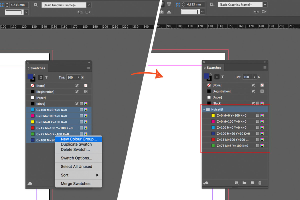Select [Registration] swatch in right panel
The height and width of the screenshot is (200, 300).
(x=235, y=91)
